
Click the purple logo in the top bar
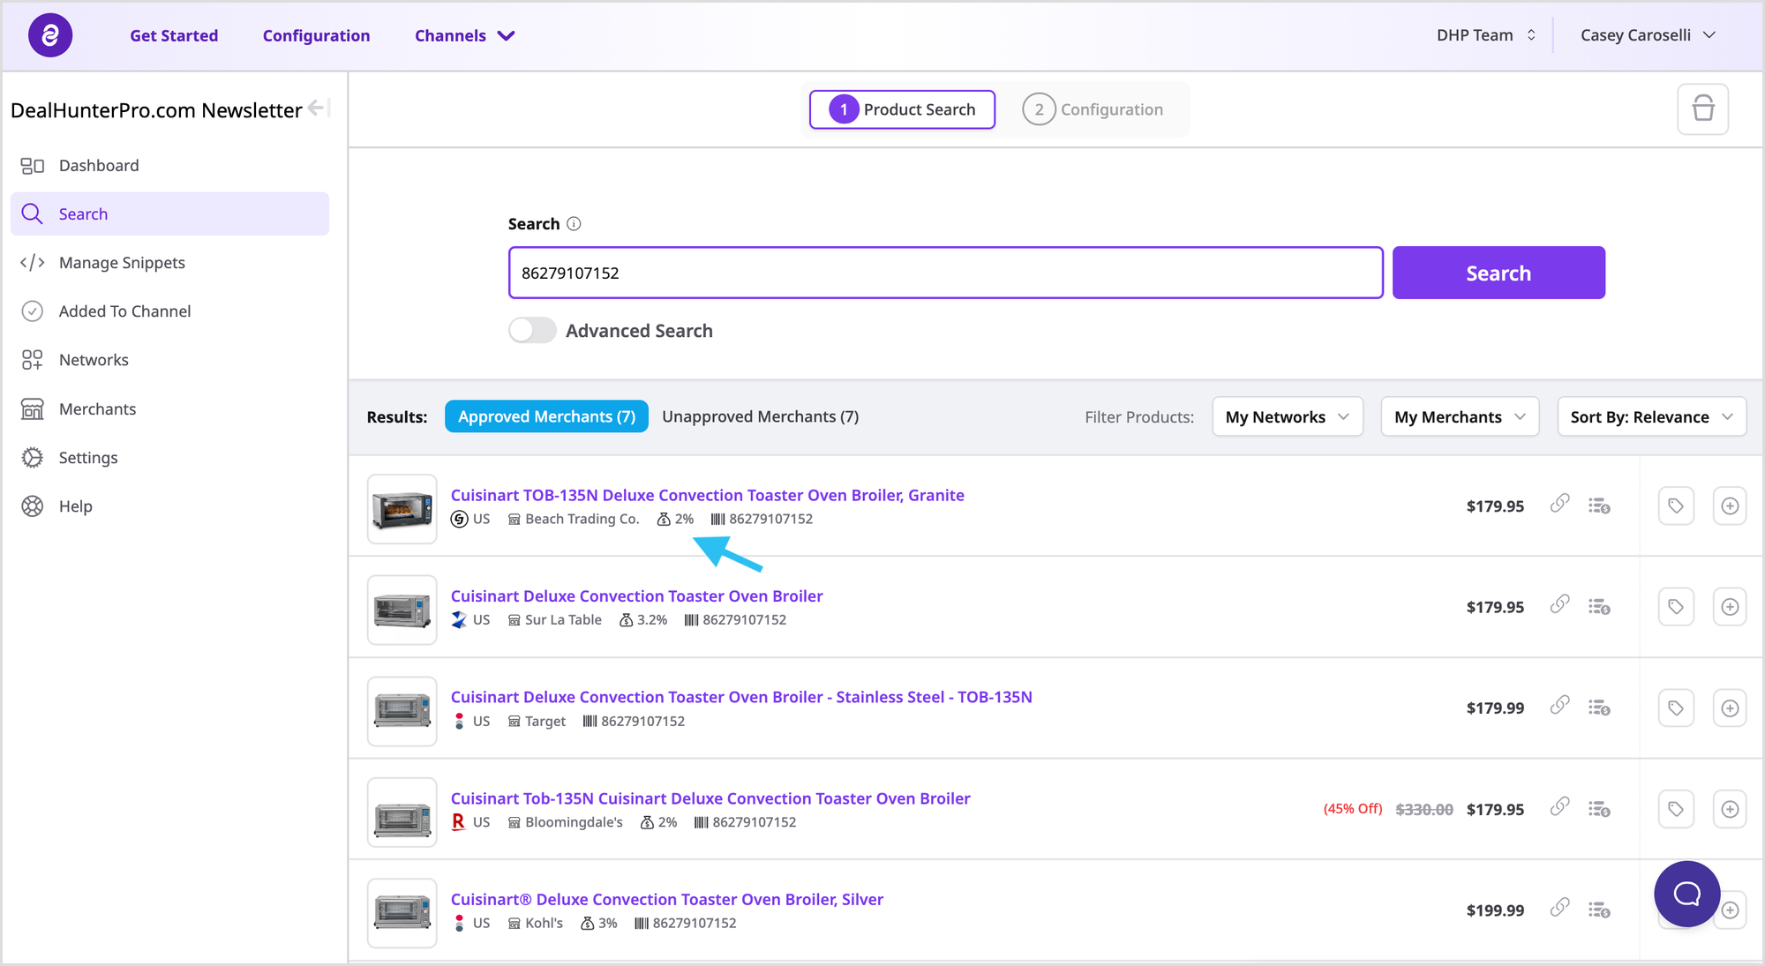[50, 35]
